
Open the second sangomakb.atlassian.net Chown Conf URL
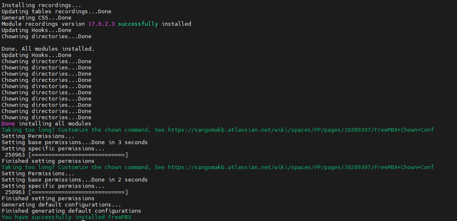[301, 167]
